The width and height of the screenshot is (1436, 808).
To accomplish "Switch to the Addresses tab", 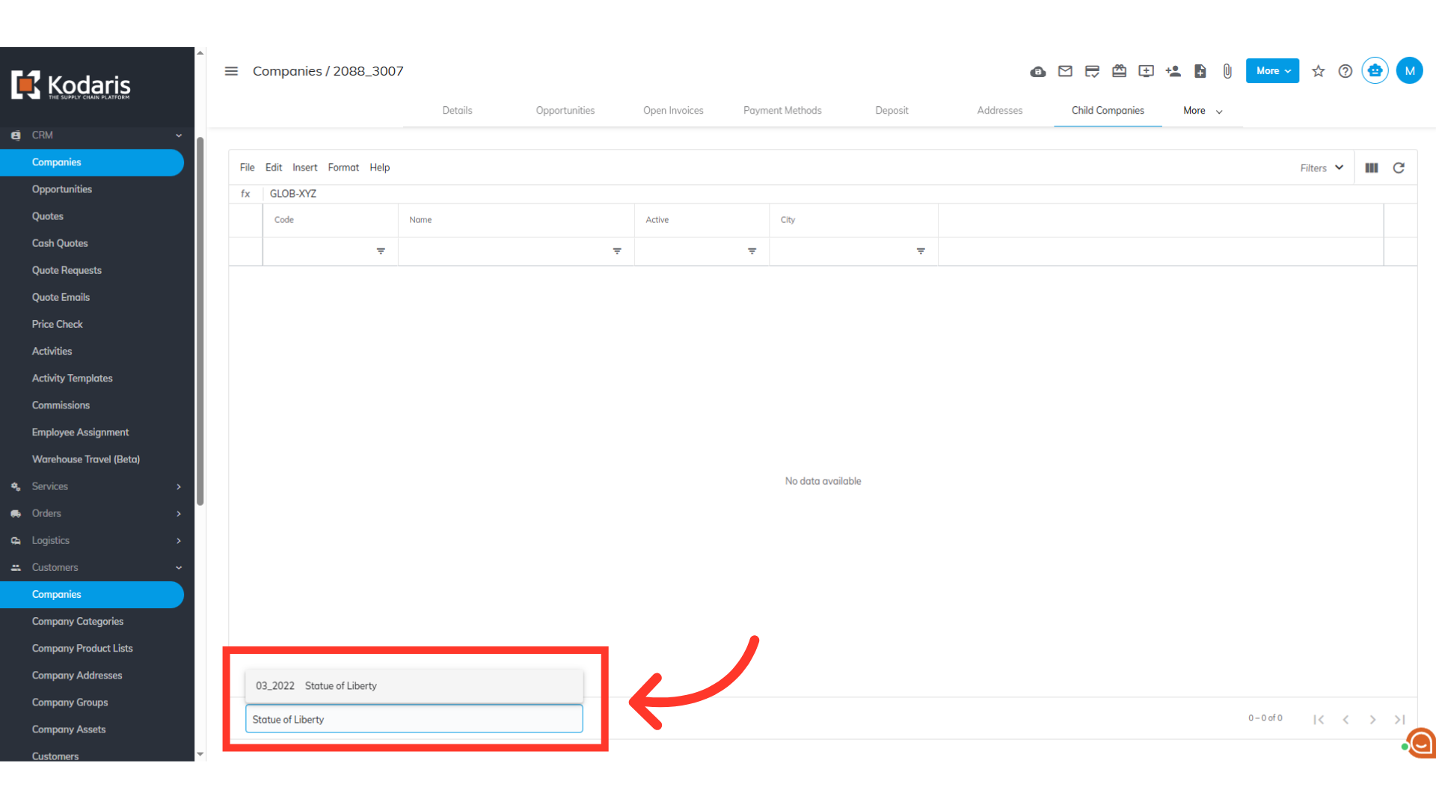I will pos(999,111).
